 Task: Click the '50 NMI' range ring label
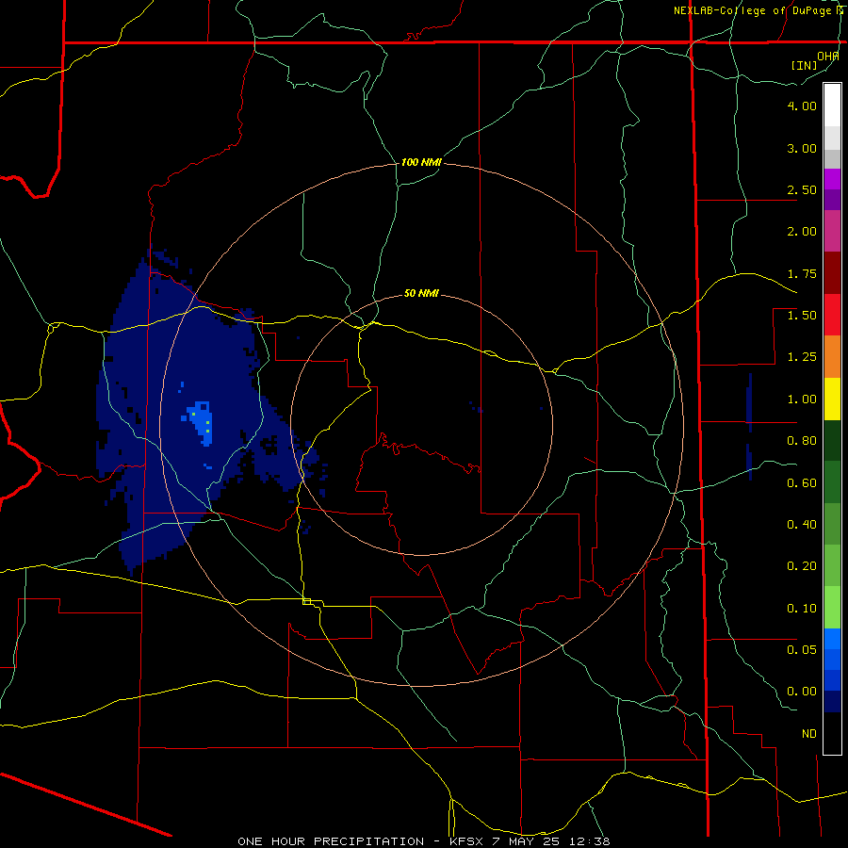pyautogui.click(x=421, y=293)
